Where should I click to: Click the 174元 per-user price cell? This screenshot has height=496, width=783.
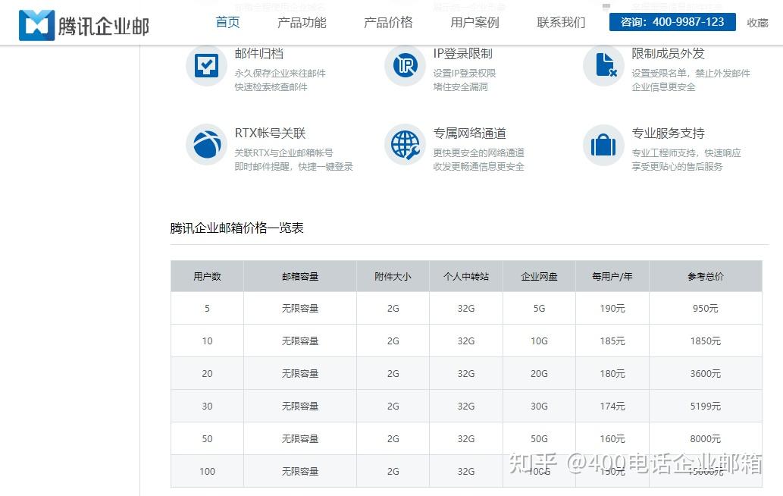point(612,406)
